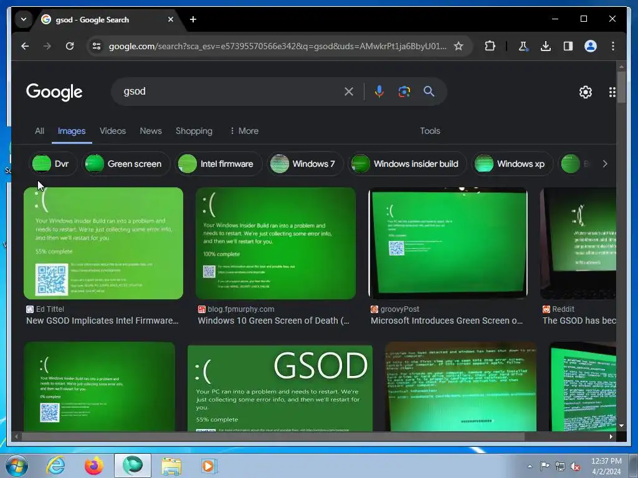Open the large GSOD title image thumbnail
This screenshot has height=478, width=638.
(280, 387)
